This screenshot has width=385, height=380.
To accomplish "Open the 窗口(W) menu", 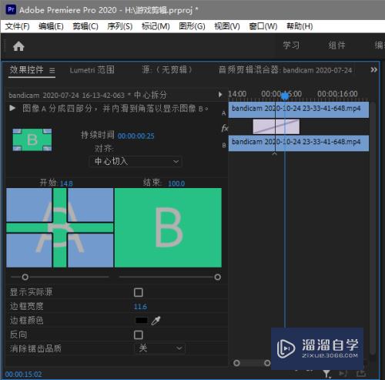I will coord(263,26).
